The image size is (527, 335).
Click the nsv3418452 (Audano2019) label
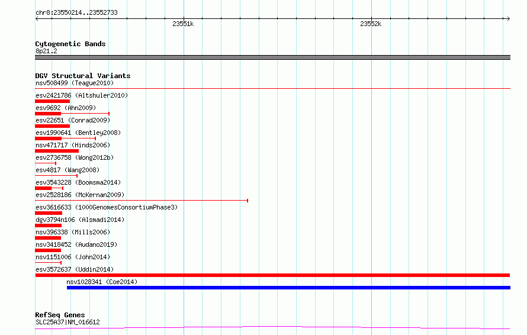(76, 244)
